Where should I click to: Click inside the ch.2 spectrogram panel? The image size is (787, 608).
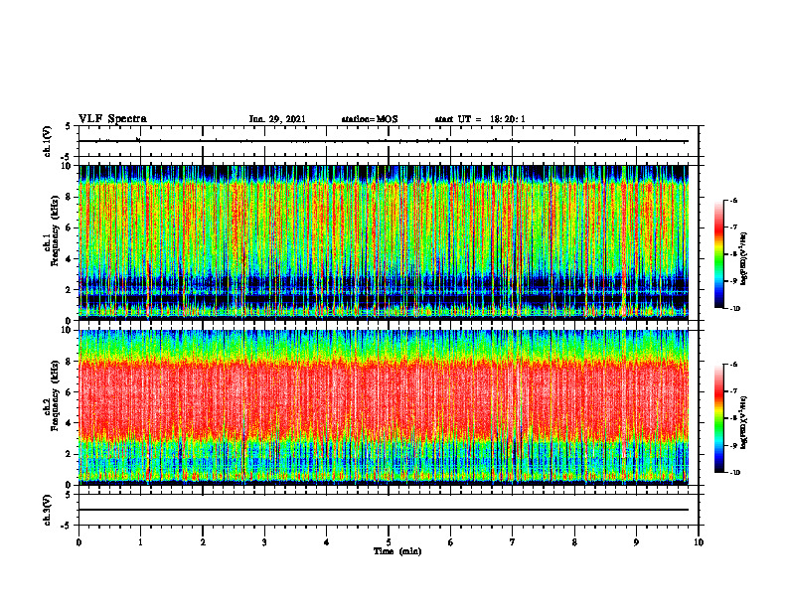point(384,407)
